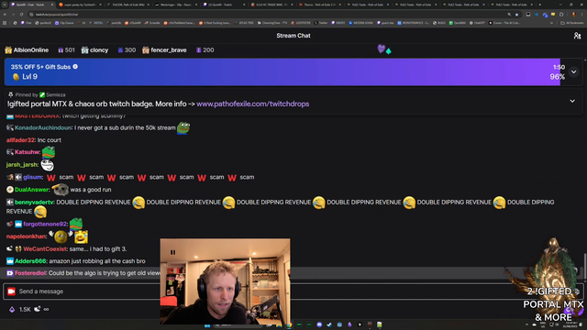Open username Katsuhw in chat
Screen dimensions: 587x330
click(x=27, y=152)
